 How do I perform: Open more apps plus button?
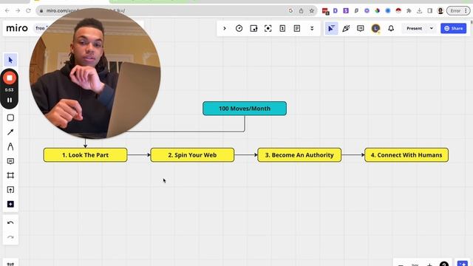pyautogui.click(x=10, y=204)
